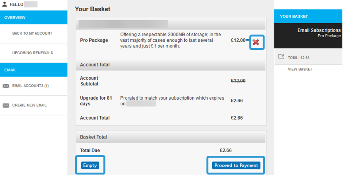
Task: Remove Pro Package using the red X icon
Action: pos(256,43)
